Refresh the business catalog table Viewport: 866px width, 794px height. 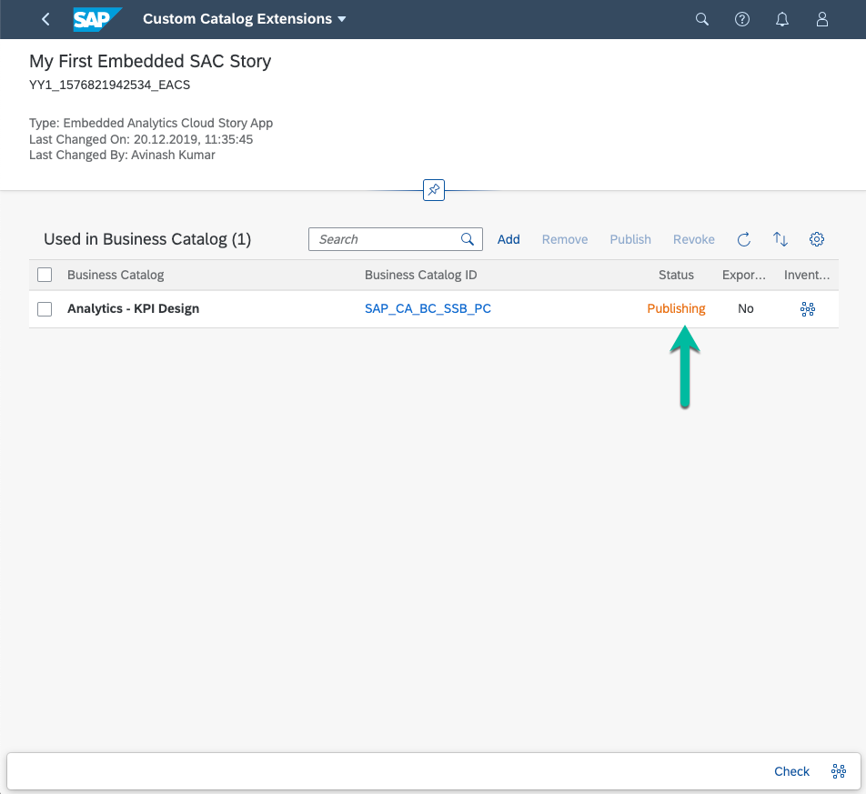743,239
